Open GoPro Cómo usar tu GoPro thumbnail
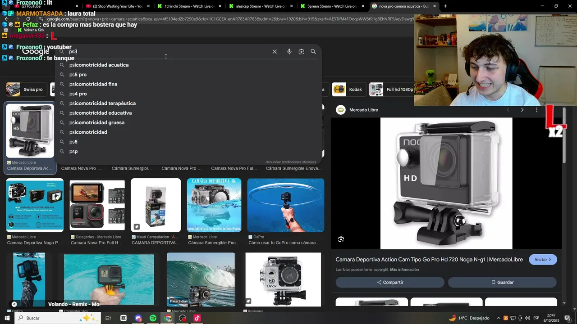 click(285, 205)
